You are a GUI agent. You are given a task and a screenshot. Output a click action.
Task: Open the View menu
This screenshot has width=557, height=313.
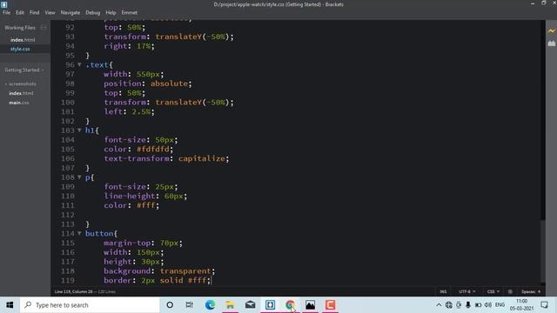(x=50, y=12)
